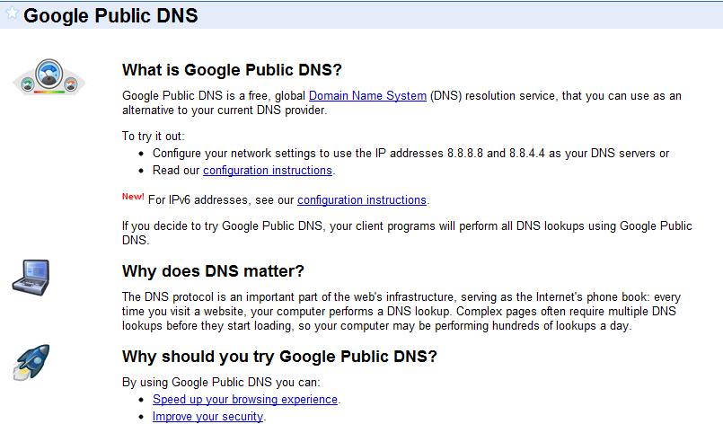This screenshot has height=424, width=723.
Task: Open the Domain Name System link
Action: pos(367,95)
